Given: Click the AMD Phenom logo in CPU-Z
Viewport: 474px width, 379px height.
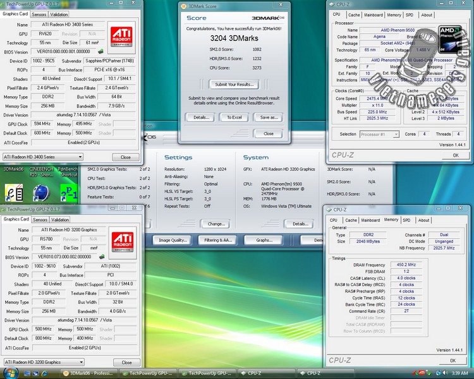Looking at the screenshot, I should (x=449, y=40).
